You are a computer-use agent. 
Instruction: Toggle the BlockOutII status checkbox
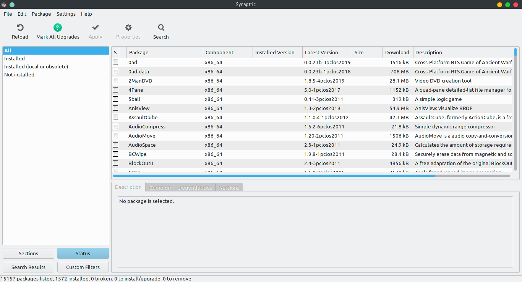point(115,163)
